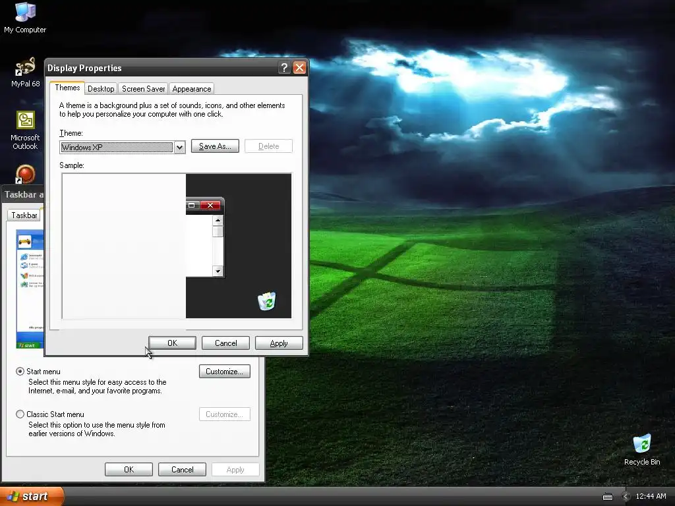This screenshot has width=675, height=506.
Task: Click the disabled Delete theme button
Action: pos(269,146)
